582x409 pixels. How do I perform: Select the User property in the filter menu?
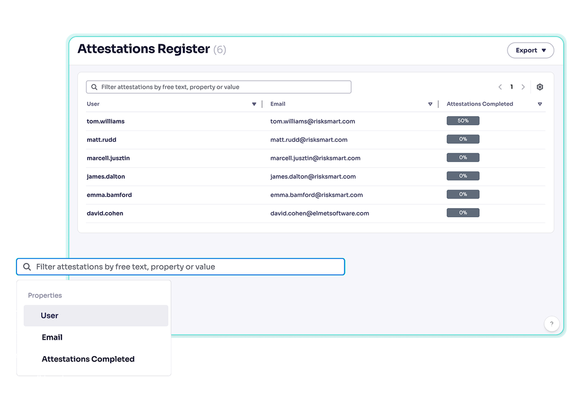(x=49, y=316)
